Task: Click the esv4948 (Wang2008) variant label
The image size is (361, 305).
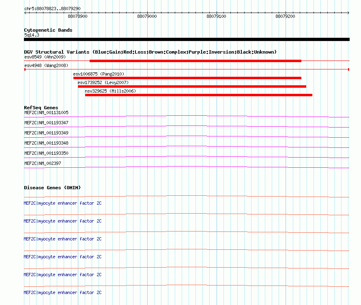Action: pyautogui.click(x=46, y=65)
